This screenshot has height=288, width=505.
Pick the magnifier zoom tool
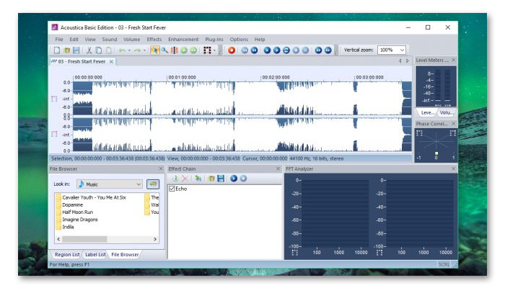pyautogui.click(x=164, y=50)
